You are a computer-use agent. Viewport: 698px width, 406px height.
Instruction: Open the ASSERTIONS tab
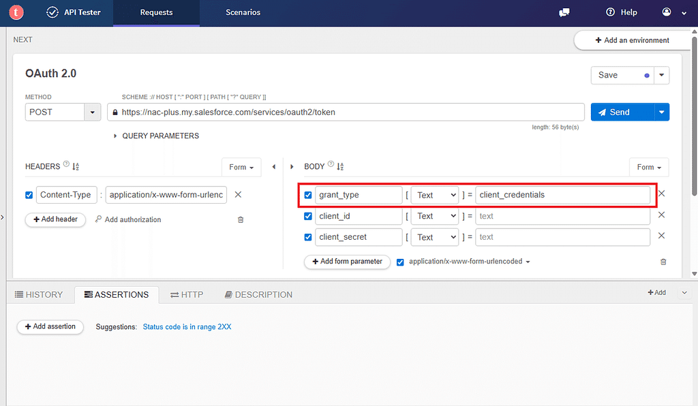116,294
